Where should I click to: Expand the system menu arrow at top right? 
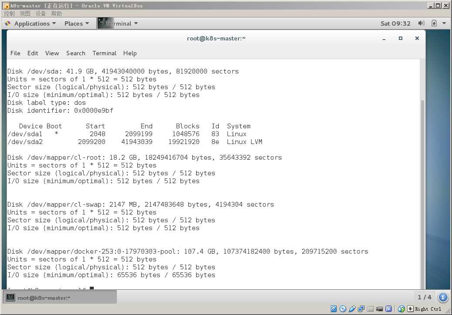[x=444, y=23]
